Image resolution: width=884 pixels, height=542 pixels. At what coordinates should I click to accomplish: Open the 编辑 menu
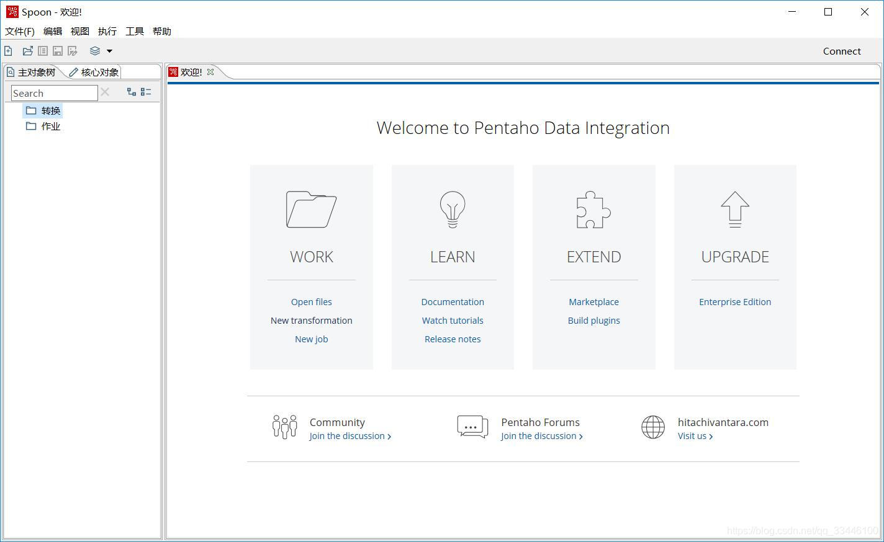tap(53, 31)
